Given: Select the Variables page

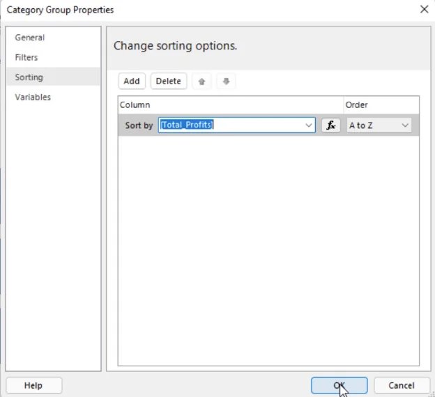Looking at the screenshot, I should (53, 97).
